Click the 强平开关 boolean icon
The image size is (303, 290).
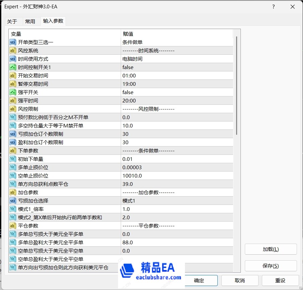[13, 92]
